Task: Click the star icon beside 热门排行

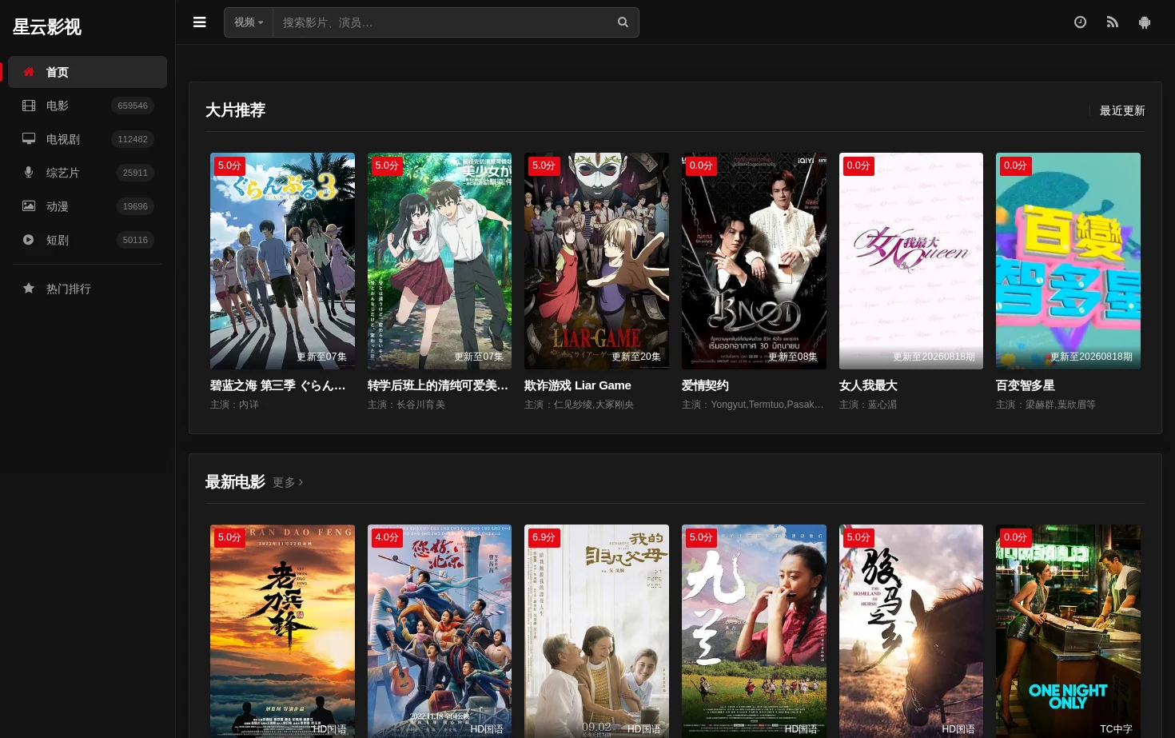Action: click(x=29, y=289)
